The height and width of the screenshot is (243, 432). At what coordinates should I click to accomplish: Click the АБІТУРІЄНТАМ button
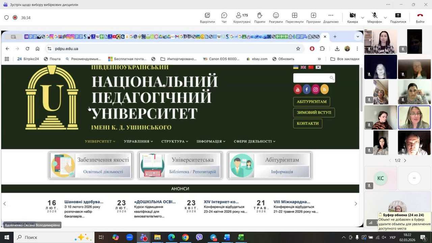point(312,102)
